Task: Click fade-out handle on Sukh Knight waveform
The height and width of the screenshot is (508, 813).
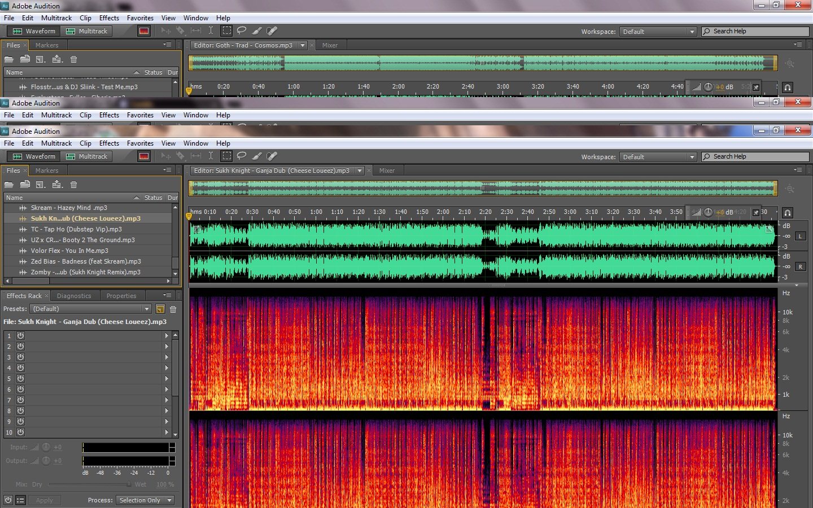Action: point(769,230)
